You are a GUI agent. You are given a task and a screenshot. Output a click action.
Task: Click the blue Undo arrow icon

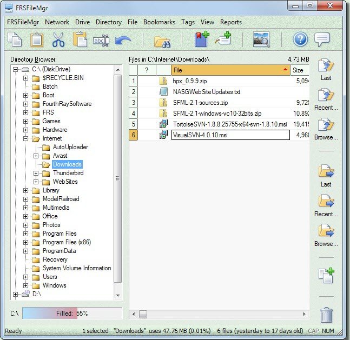[x=123, y=41]
